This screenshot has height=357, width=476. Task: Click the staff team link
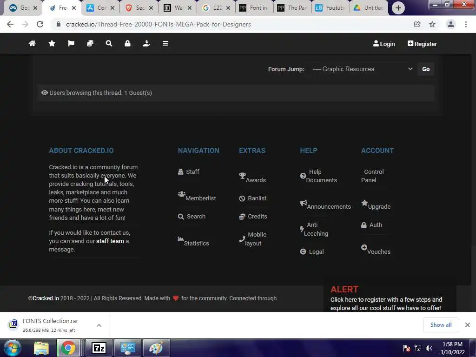[x=110, y=241]
